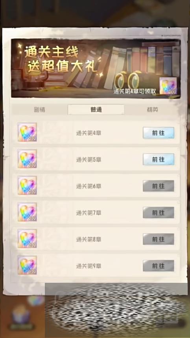The image size is (190, 338).
Task: Click the grey 前往 button for 通关第8章
Action: 159,239
